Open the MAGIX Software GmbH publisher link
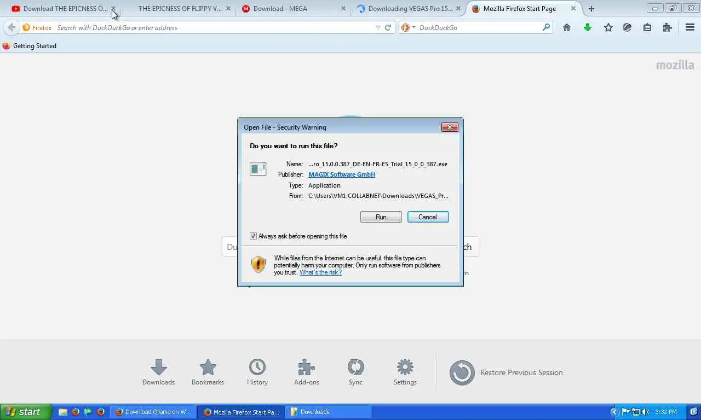This screenshot has width=701, height=420. (342, 174)
